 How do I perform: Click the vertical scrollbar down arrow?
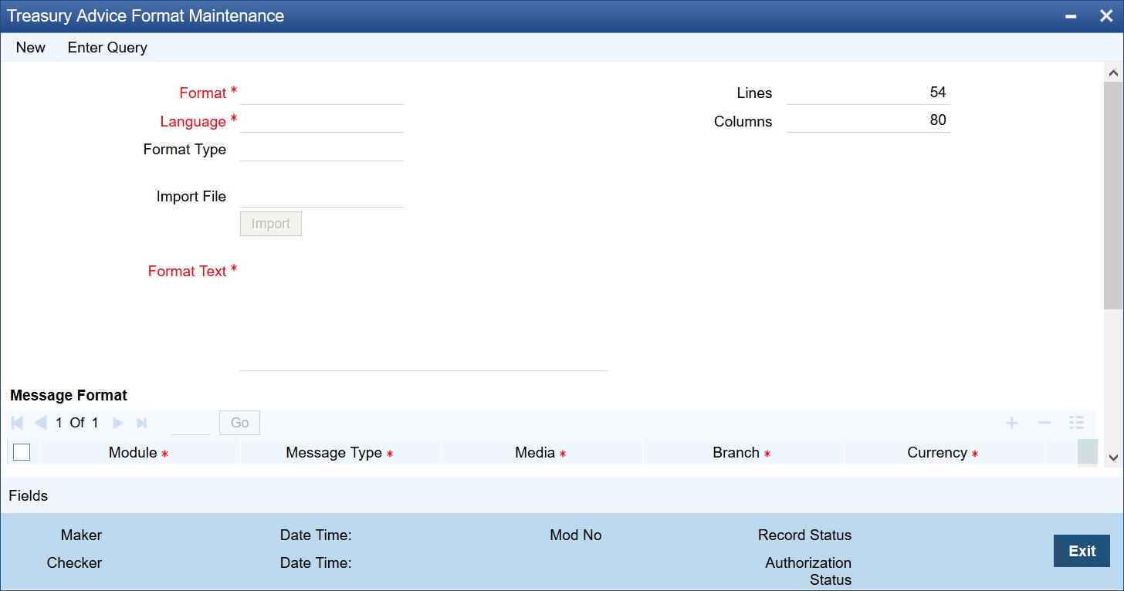(x=1113, y=458)
